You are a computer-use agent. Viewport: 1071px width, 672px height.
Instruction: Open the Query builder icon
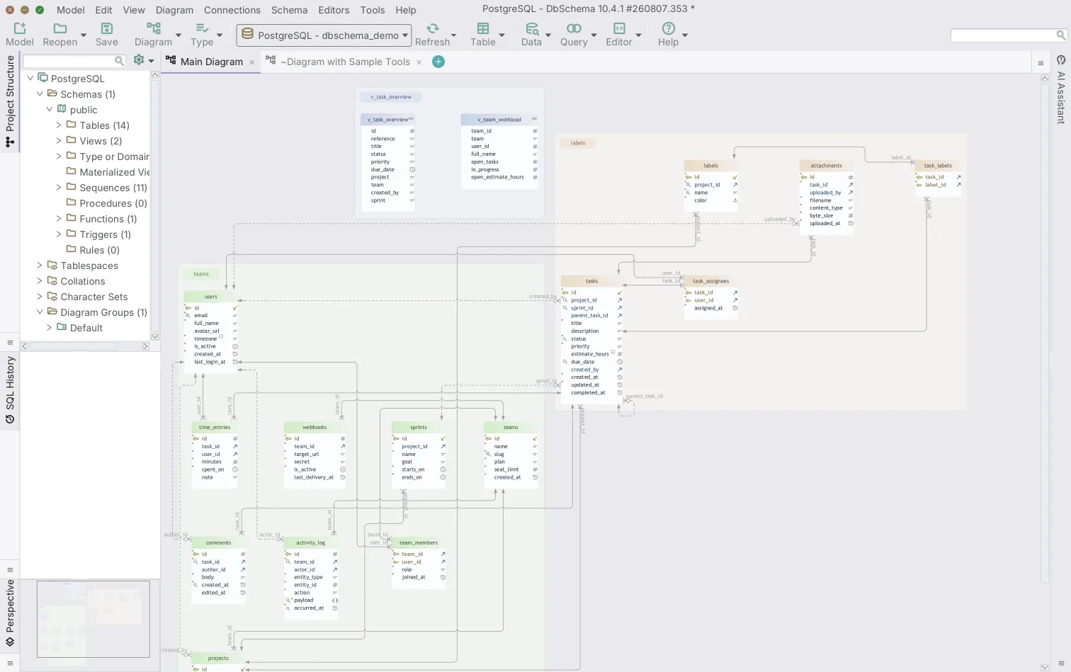coord(574,28)
